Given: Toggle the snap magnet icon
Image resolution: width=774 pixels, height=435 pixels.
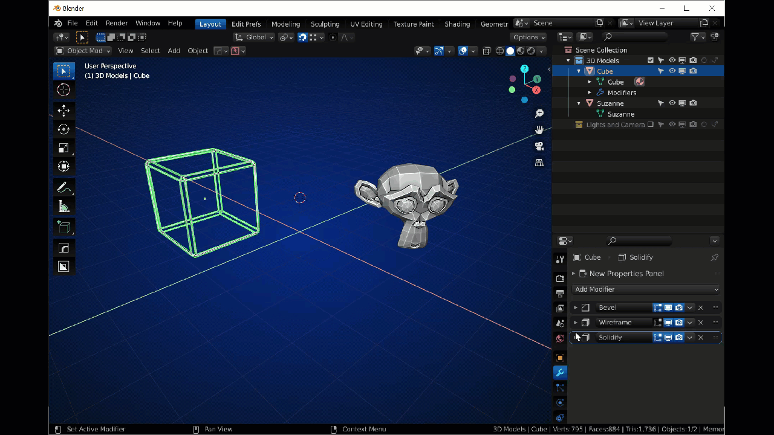Looking at the screenshot, I should (302, 37).
